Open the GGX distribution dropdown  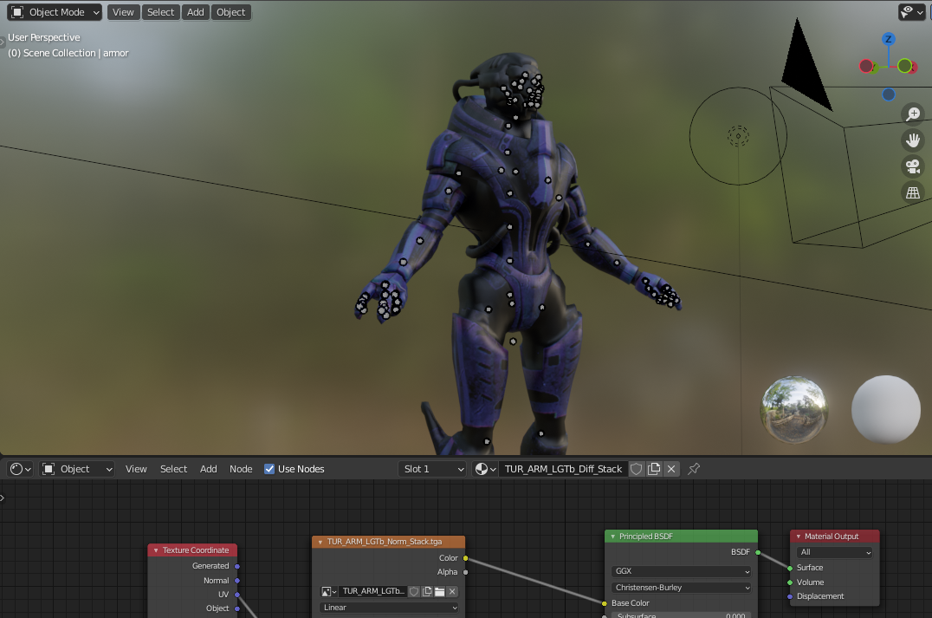pyautogui.click(x=681, y=571)
